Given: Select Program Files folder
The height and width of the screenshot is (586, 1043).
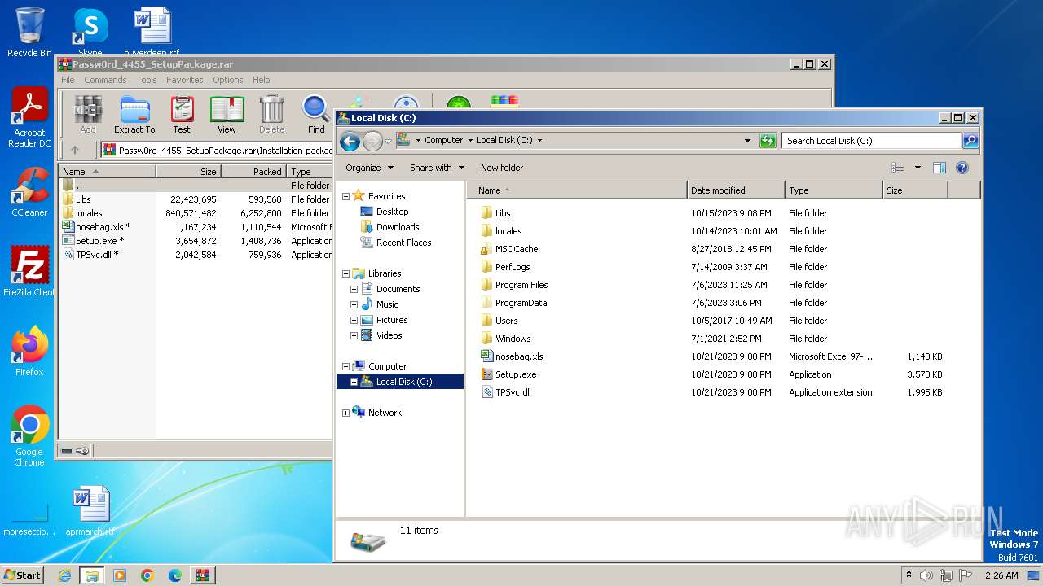Looking at the screenshot, I should 521,285.
